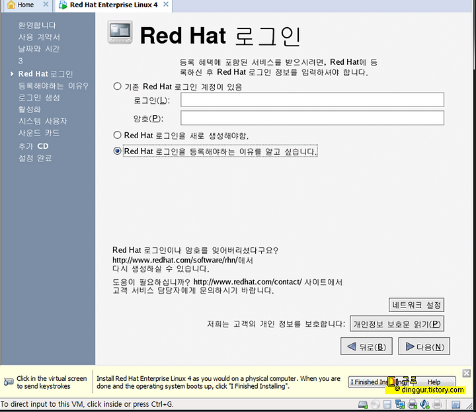Click the 'Click in the virtual screen' hint text
Viewport: 476px width, 412px height.
coord(52,382)
